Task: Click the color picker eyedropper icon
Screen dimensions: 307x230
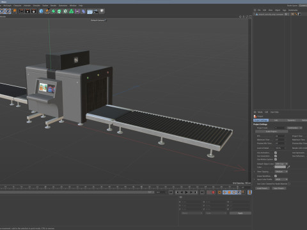Action: 288,167
